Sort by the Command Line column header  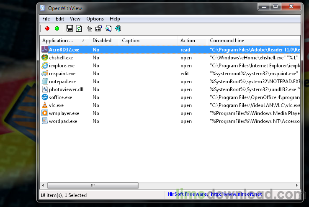click(x=254, y=41)
